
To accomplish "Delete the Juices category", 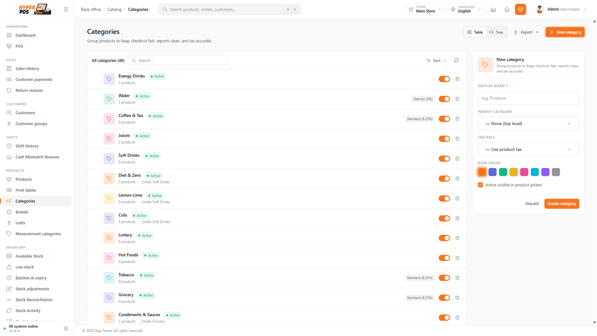I will [457, 139].
